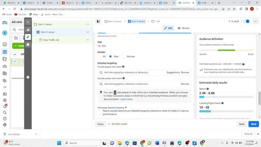Switch to the Review tab
261x147 pixels.
click(184, 28)
